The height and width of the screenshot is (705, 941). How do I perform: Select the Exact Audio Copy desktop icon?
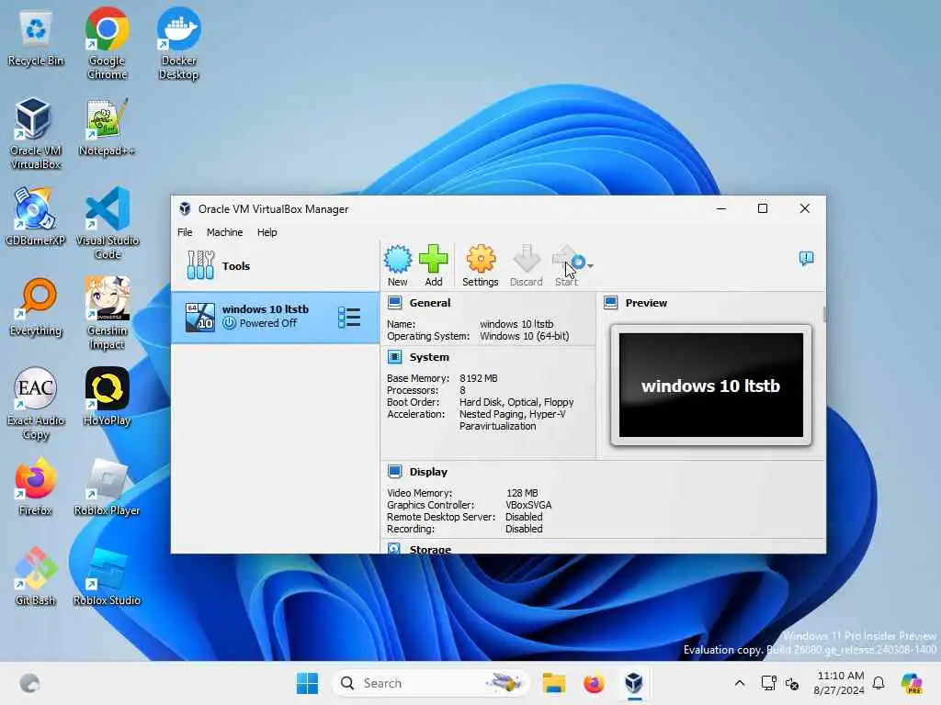tap(36, 404)
